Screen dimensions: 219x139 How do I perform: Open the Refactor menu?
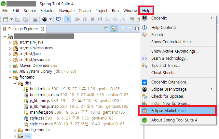click(48, 10)
